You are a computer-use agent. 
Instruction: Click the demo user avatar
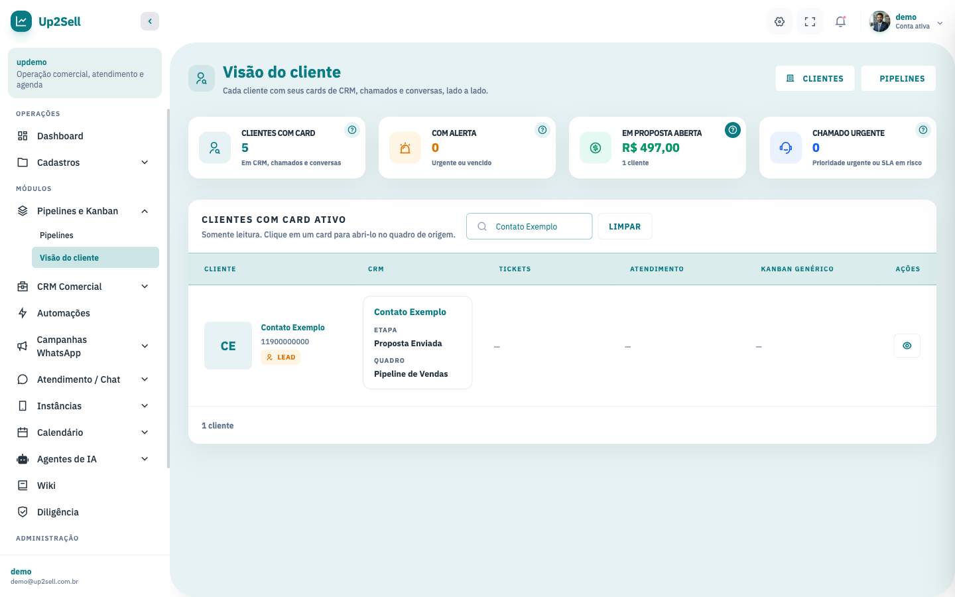click(880, 21)
